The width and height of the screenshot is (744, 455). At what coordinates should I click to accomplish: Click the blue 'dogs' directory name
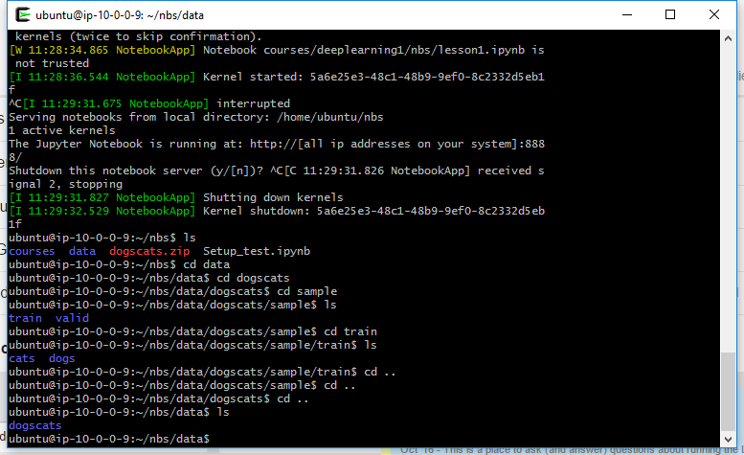point(61,358)
